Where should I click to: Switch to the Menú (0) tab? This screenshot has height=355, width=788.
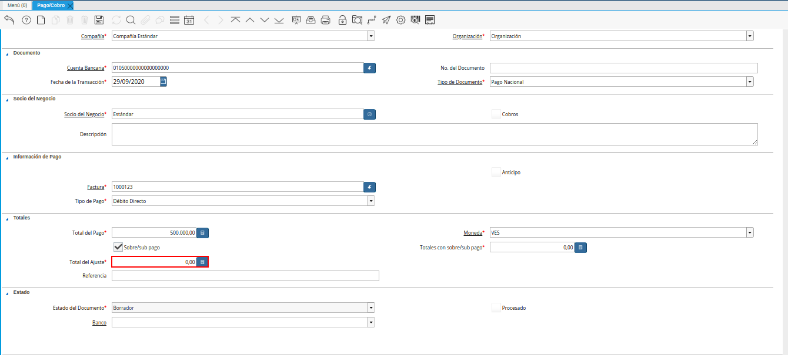click(x=17, y=5)
